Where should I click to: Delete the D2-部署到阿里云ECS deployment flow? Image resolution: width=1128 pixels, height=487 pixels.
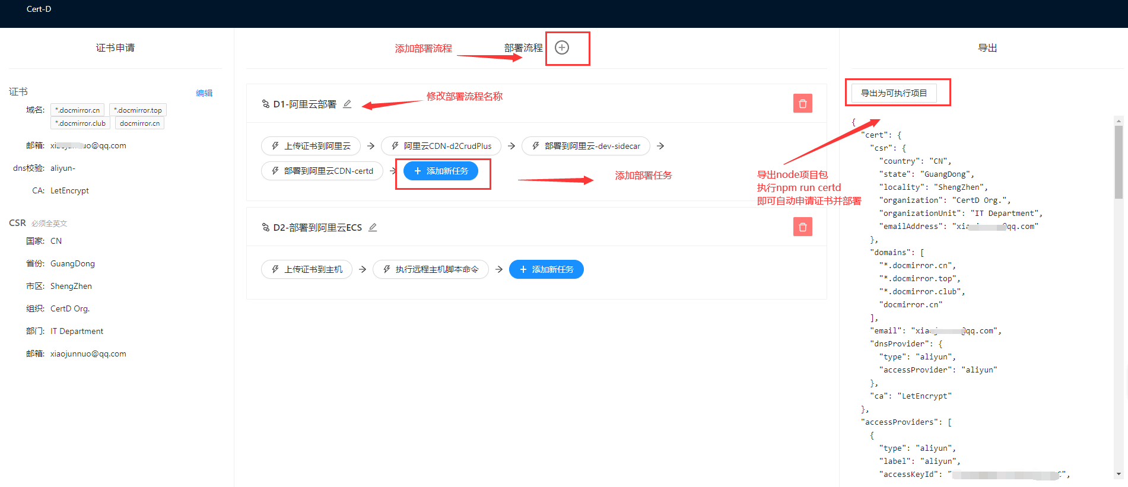[802, 227]
